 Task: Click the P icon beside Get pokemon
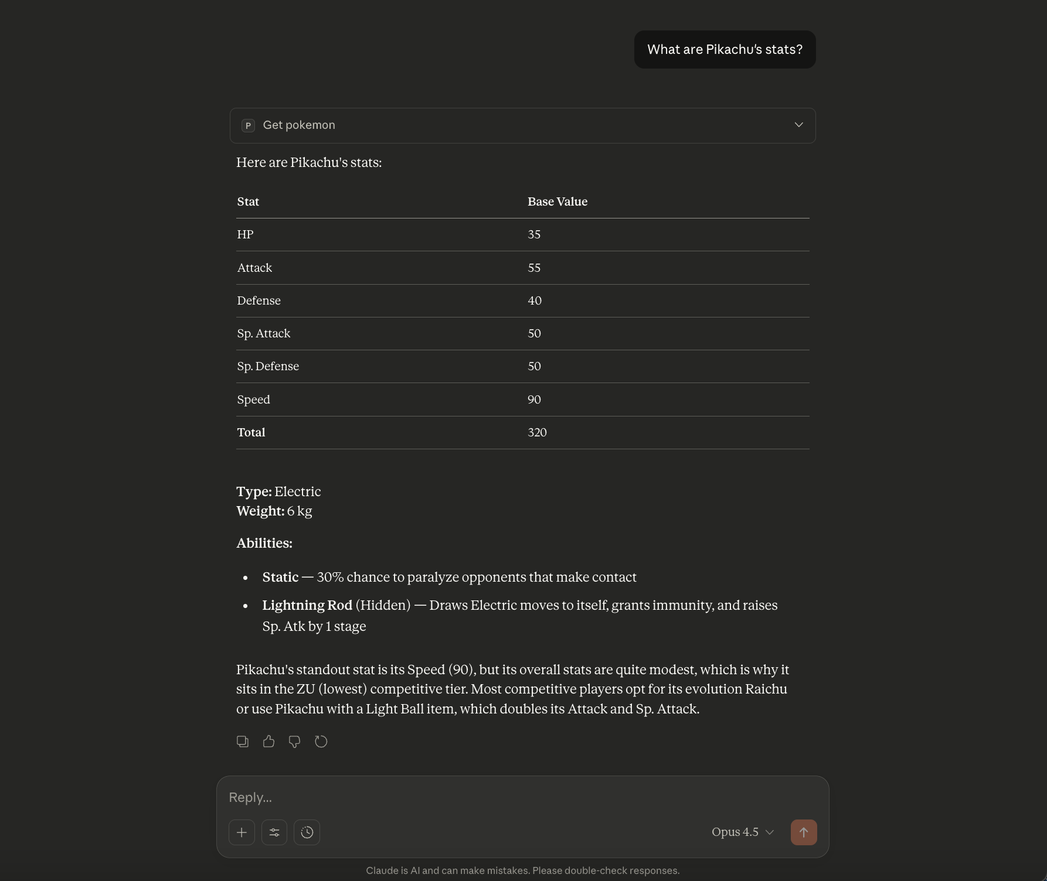(248, 125)
